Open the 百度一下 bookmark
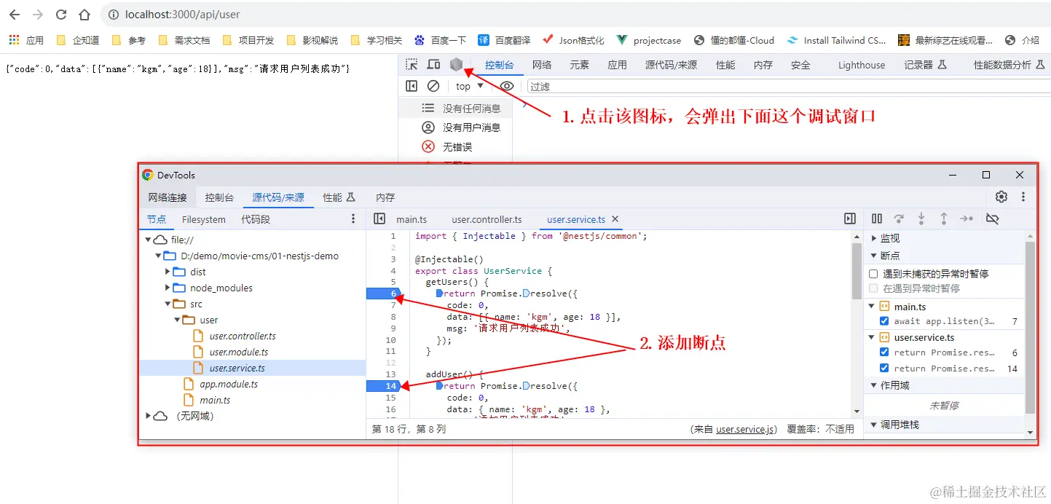 (440, 40)
